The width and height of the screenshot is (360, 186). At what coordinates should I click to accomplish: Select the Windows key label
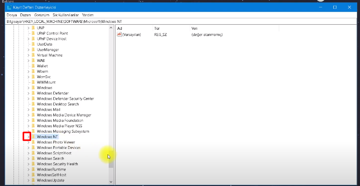coord(44,88)
